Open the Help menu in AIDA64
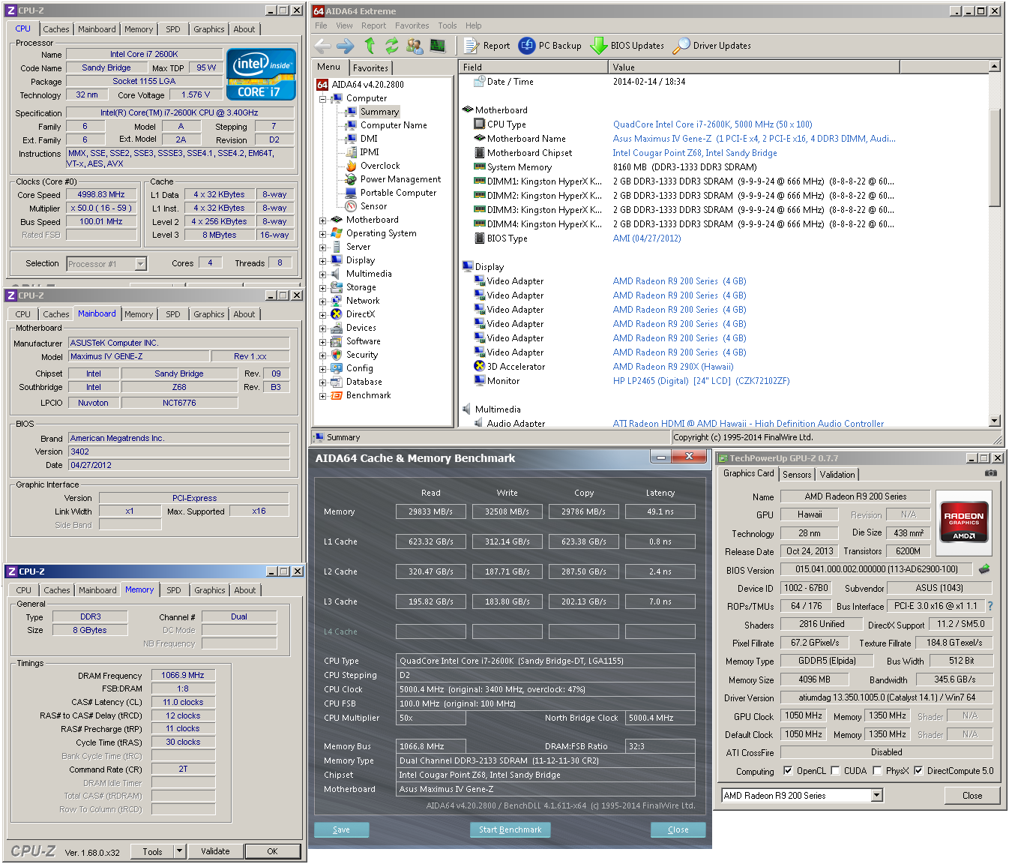This screenshot has height=864, width=1009. point(473,25)
